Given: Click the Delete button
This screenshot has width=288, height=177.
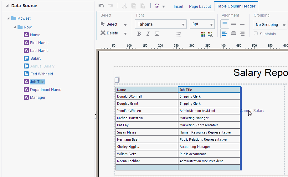Looking at the screenshot, I should pos(109,33).
